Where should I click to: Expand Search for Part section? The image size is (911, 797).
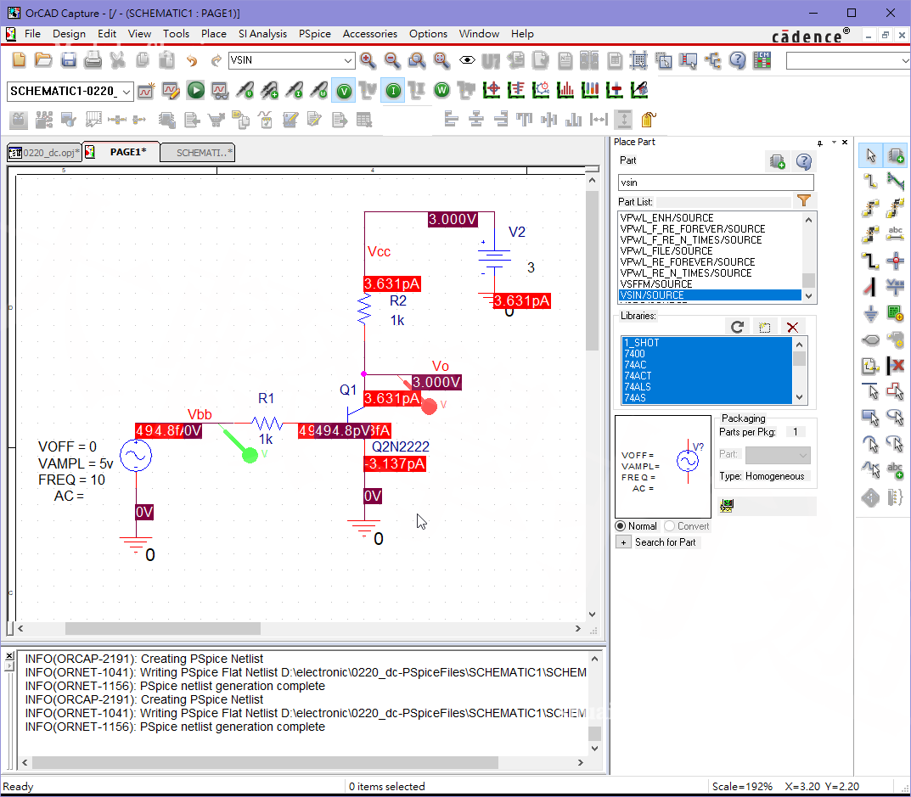tap(623, 542)
